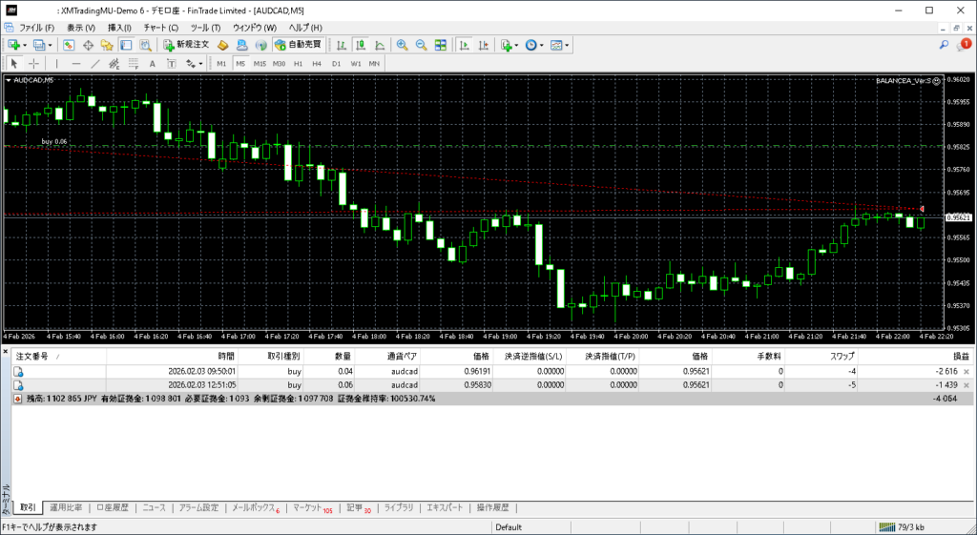This screenshot has height=535, width=977.
Task: Open the tile windows icon
Action: click(440, 45)
